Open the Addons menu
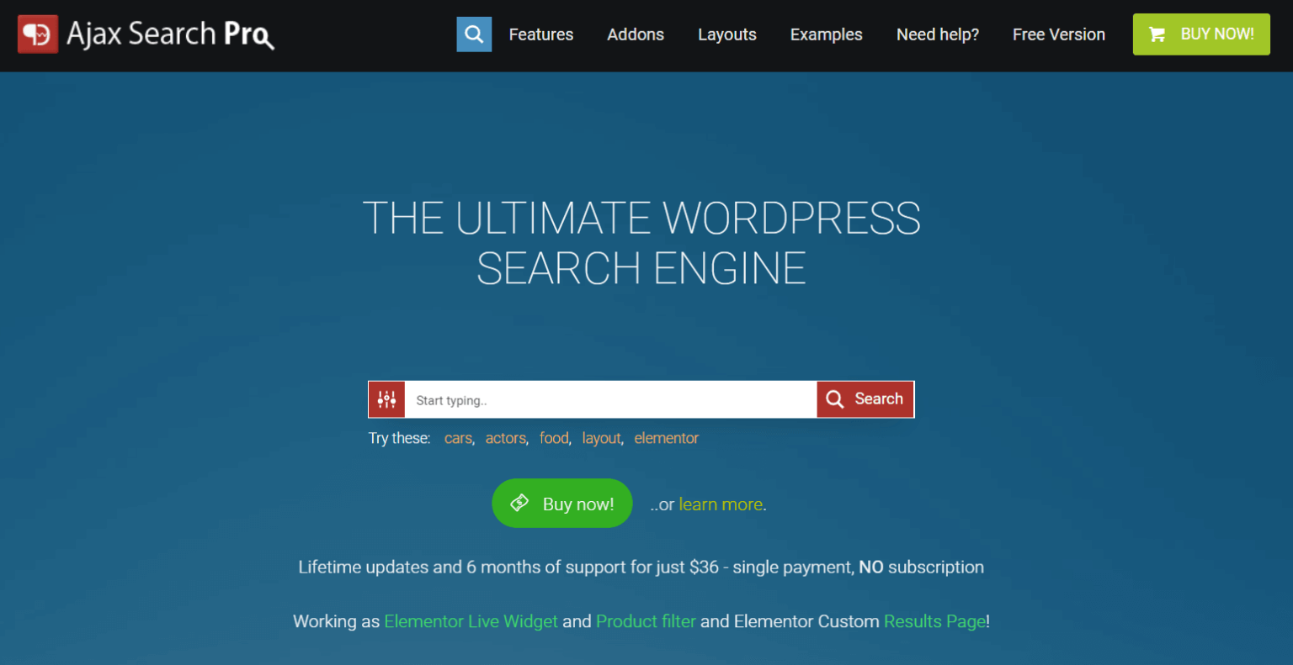Image resolution: width=1293 pixels, height=665 pixels. [x=636, y=34]
